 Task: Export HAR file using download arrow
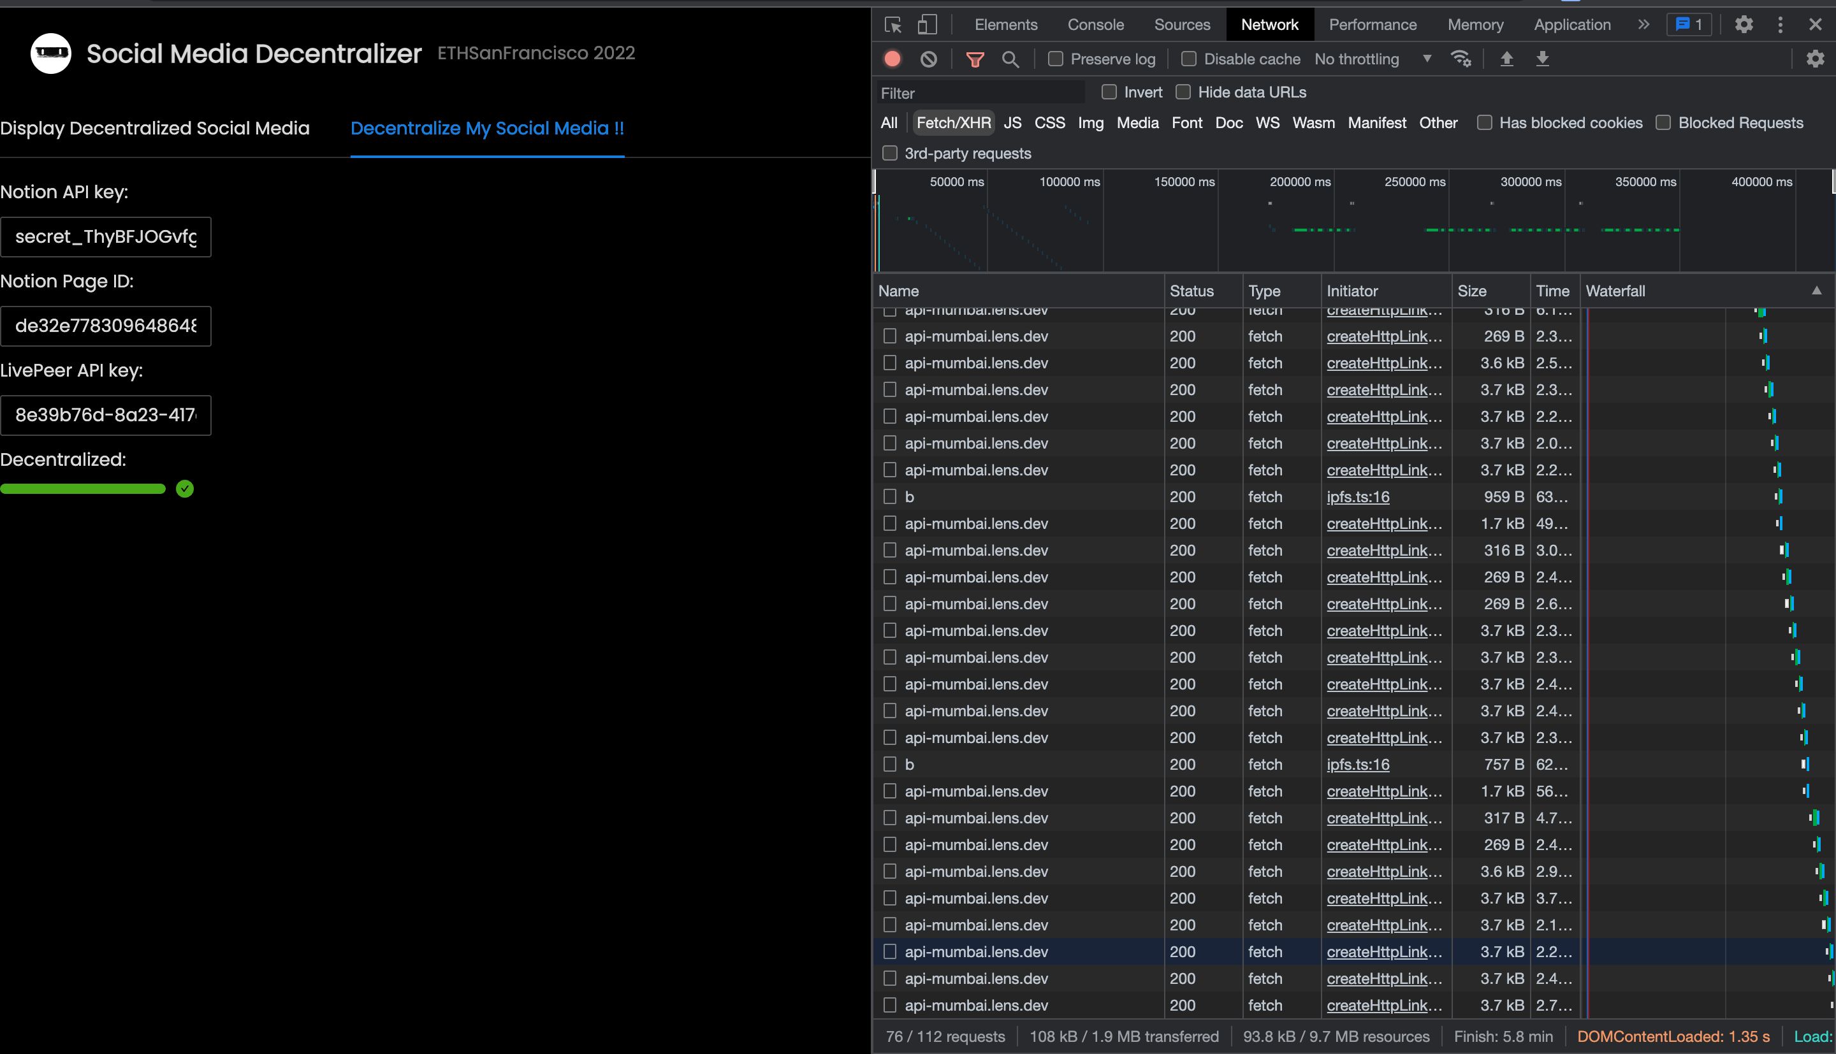coord(1543,59)
